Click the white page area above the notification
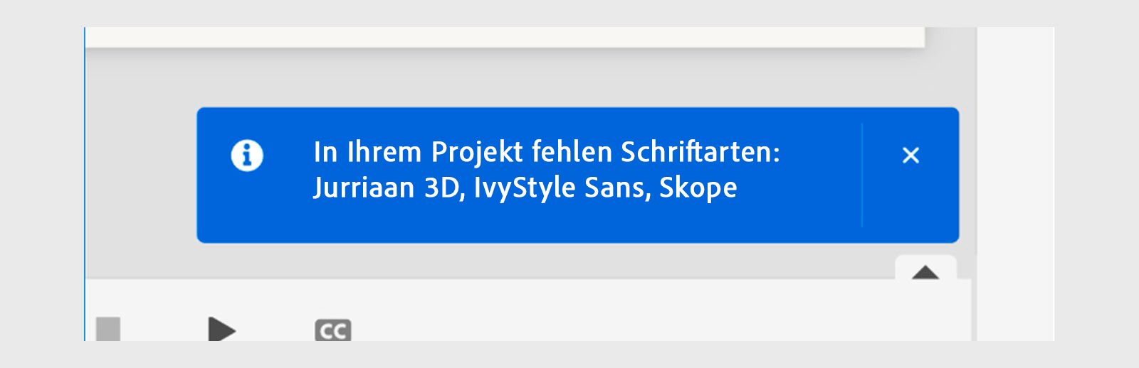 click(x=498, y=37)
